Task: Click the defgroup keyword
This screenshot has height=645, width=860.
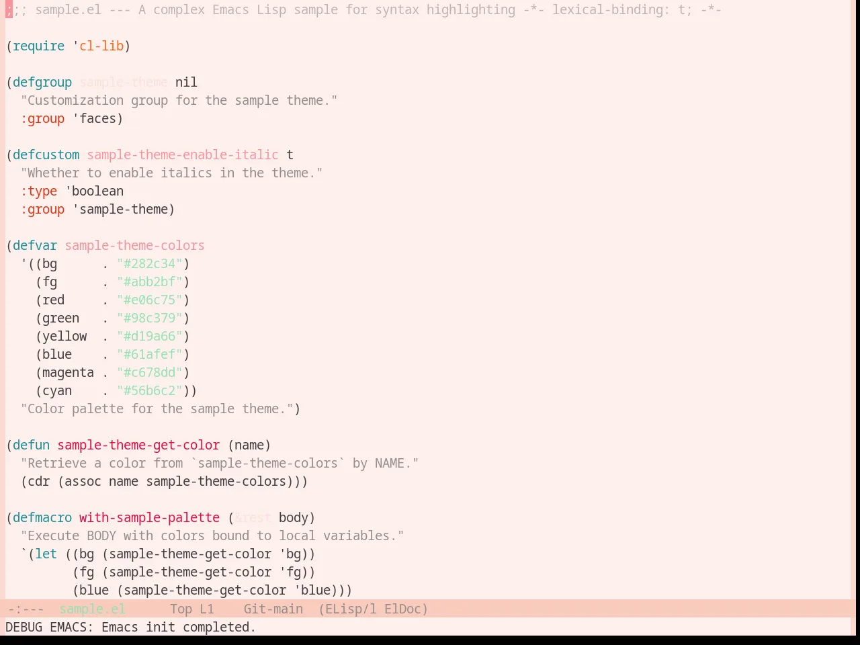Action: 42,82
